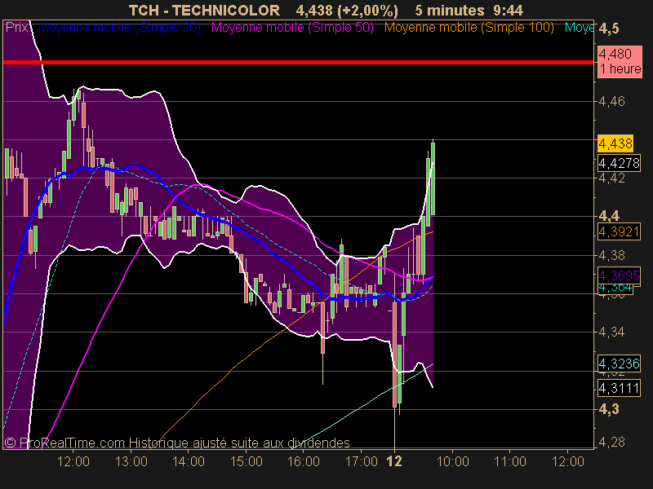Select the 'Moyenne mobile (Simple 100)' legend

[469, 28]
